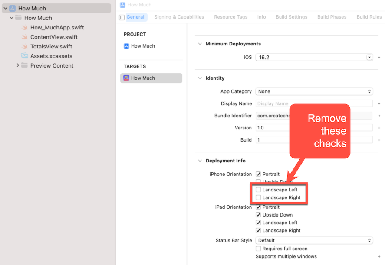The image size is (385, 265).
Task: Select the How Much project icon under PROJECT
Action: click(126, 46)
